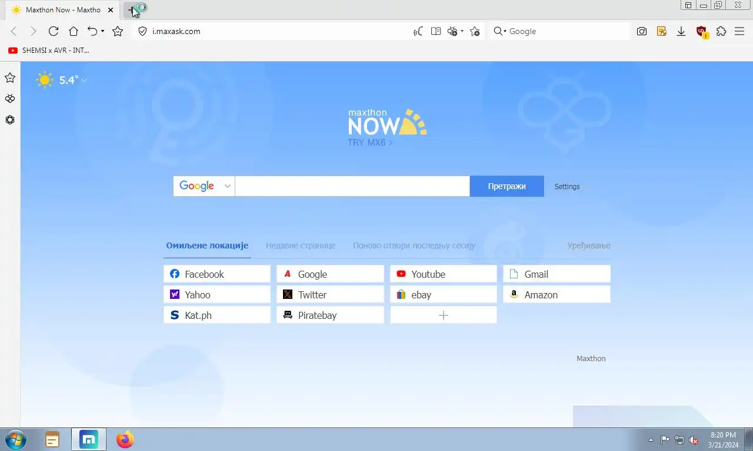Click the Претражи search button

507,186
